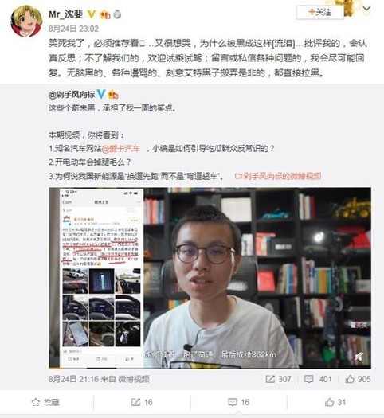Expand the post options chevron

[x=367, y=9]
